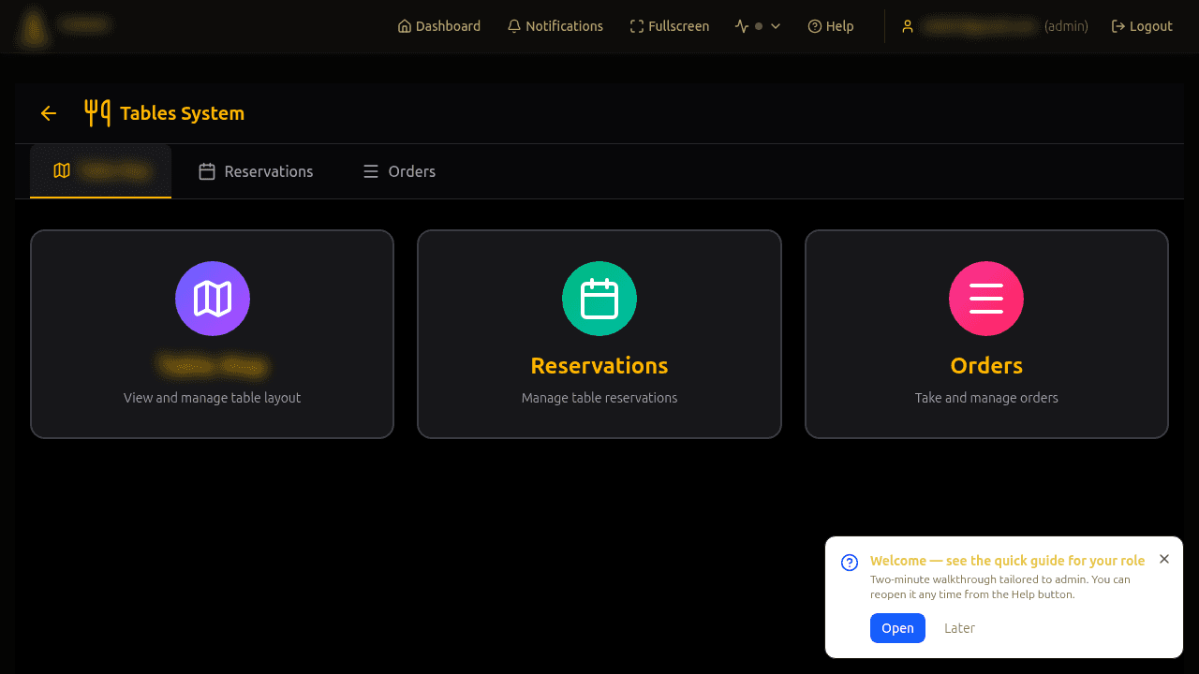Click the blue question icon in welcome popup

coord(850,563)
